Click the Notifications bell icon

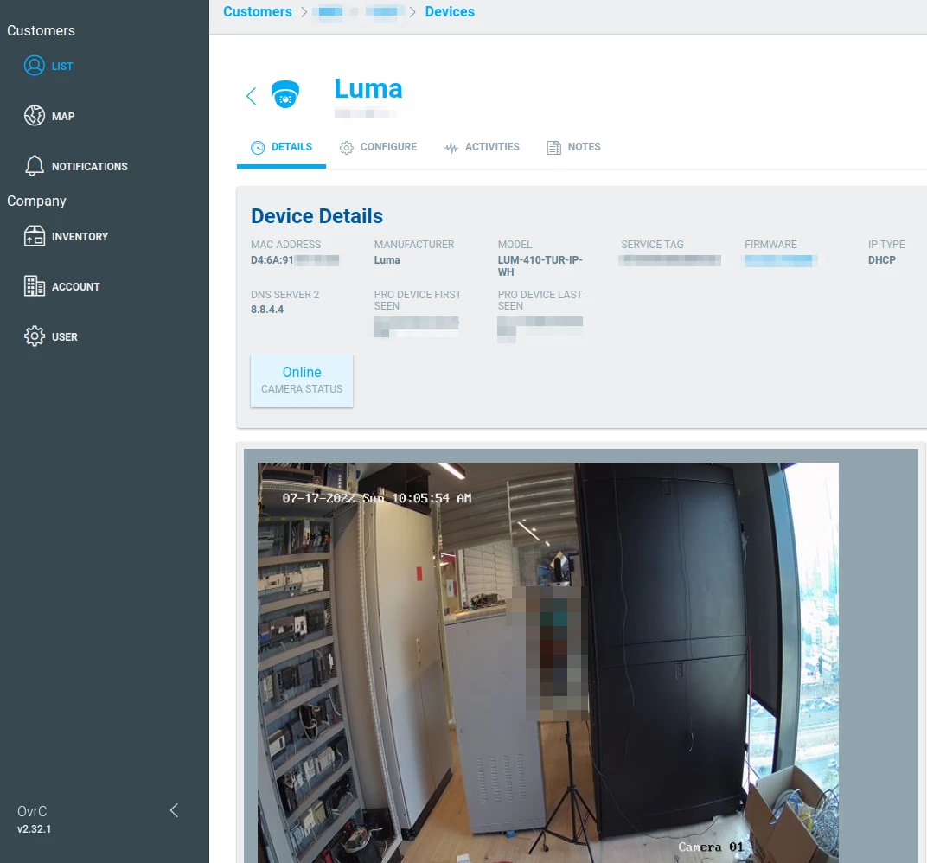pyautogui.click(x=35, y=166)
